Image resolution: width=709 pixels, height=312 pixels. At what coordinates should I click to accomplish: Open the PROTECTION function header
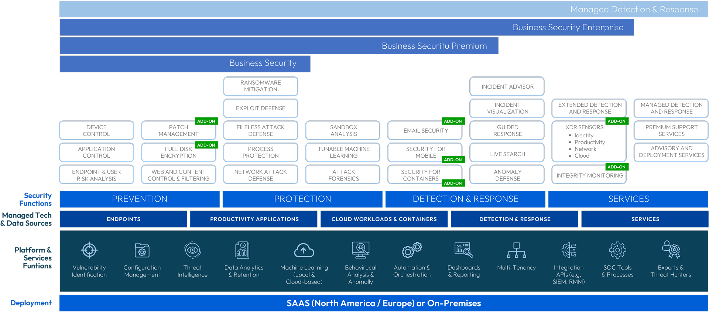click(302, 199)
